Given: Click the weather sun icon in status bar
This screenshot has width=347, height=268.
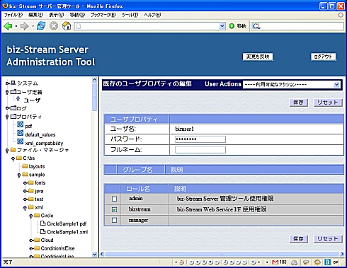Looking at the screenshot, I should coord(317,262).
